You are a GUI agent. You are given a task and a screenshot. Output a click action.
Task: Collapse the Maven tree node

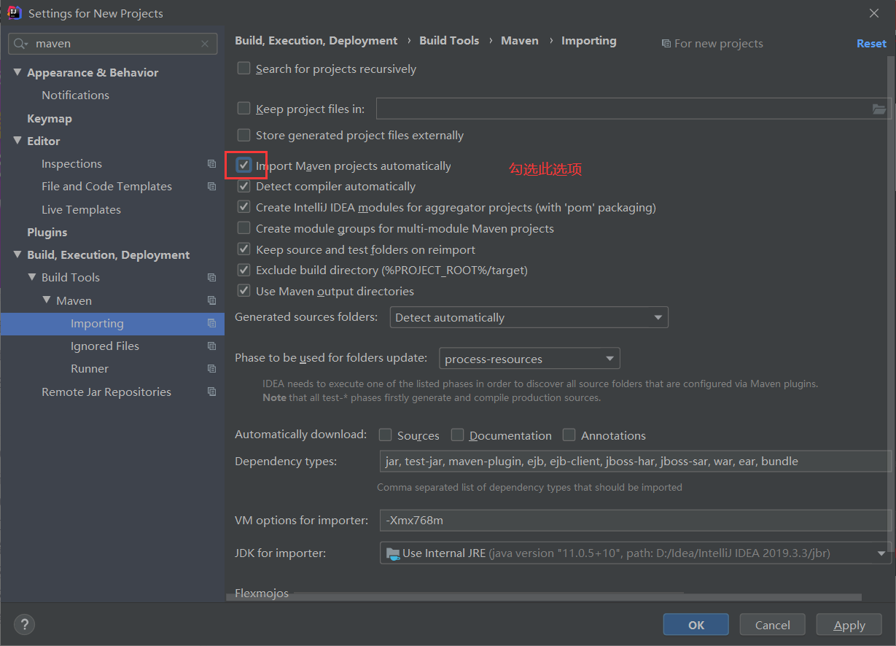tap(47, 300)
